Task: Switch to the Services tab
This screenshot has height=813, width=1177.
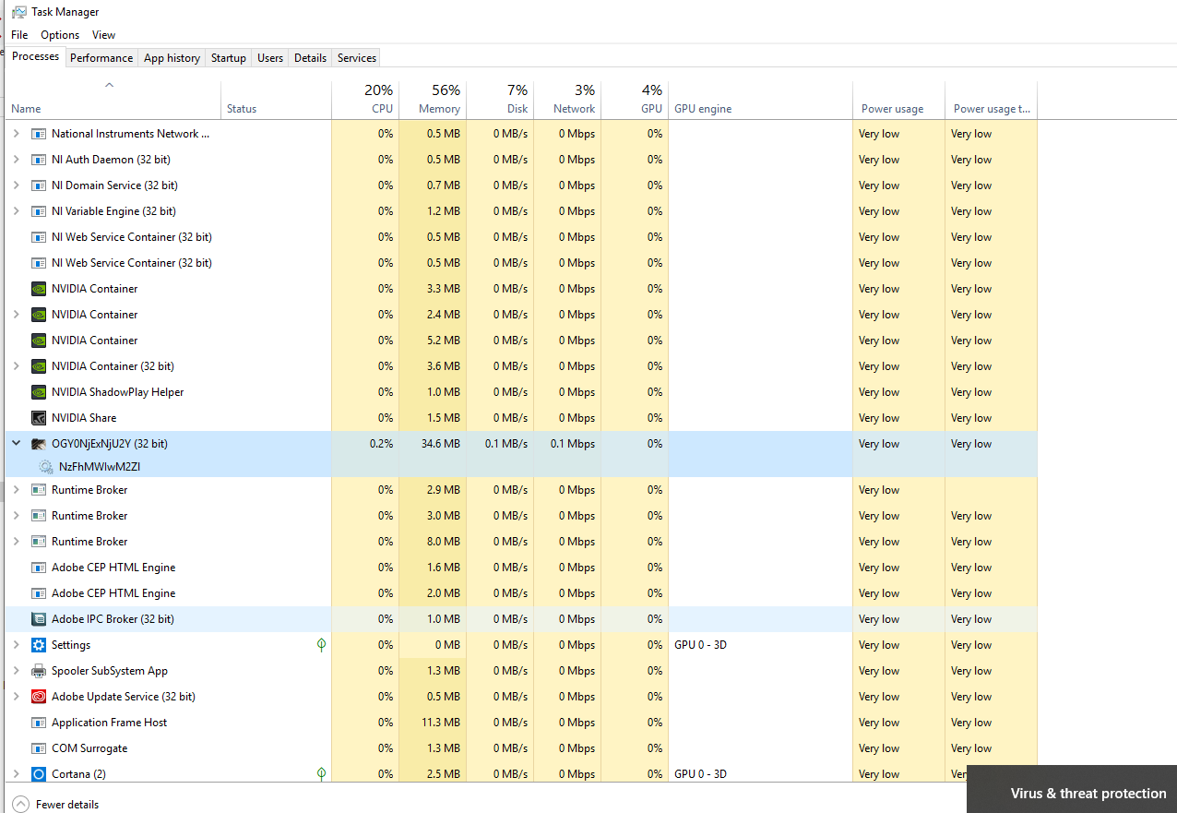Action: pos(357,58)
